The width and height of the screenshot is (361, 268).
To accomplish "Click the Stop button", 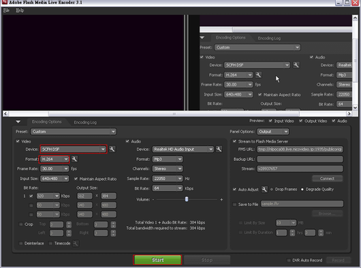I will tap(207, 260).
